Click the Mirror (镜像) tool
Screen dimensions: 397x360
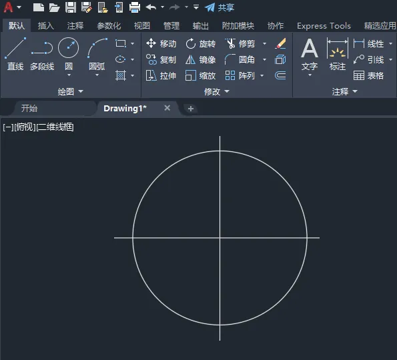click(200, 60)
